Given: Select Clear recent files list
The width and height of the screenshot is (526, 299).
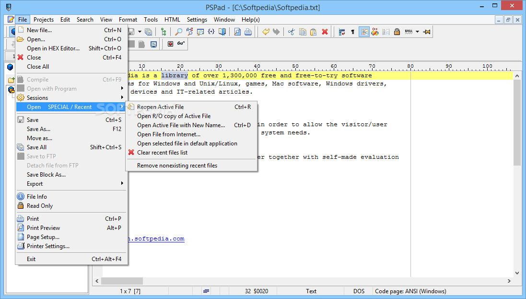Looking at the screenshot, I should 191,153.
